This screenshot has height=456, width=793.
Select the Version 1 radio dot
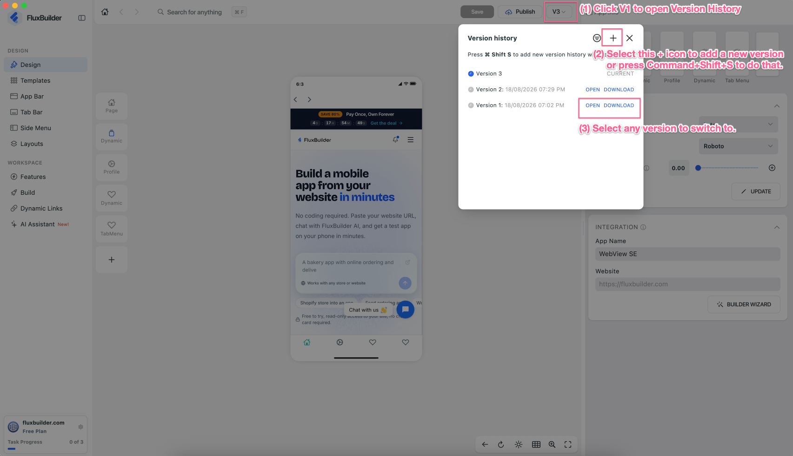click(x=471, y=106)
